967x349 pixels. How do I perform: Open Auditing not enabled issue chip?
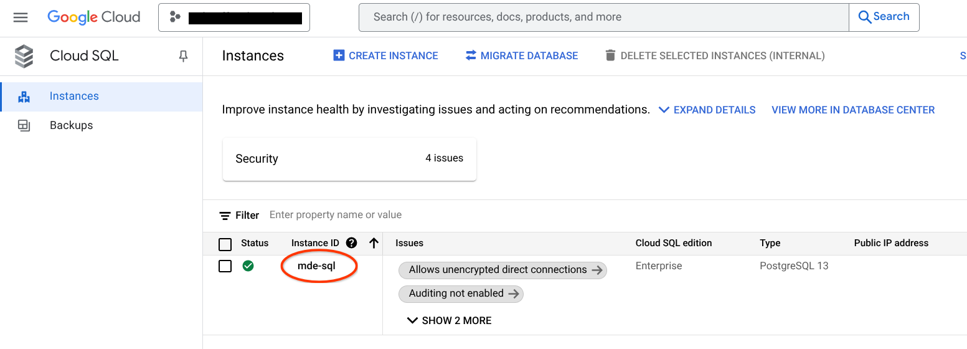461,294
